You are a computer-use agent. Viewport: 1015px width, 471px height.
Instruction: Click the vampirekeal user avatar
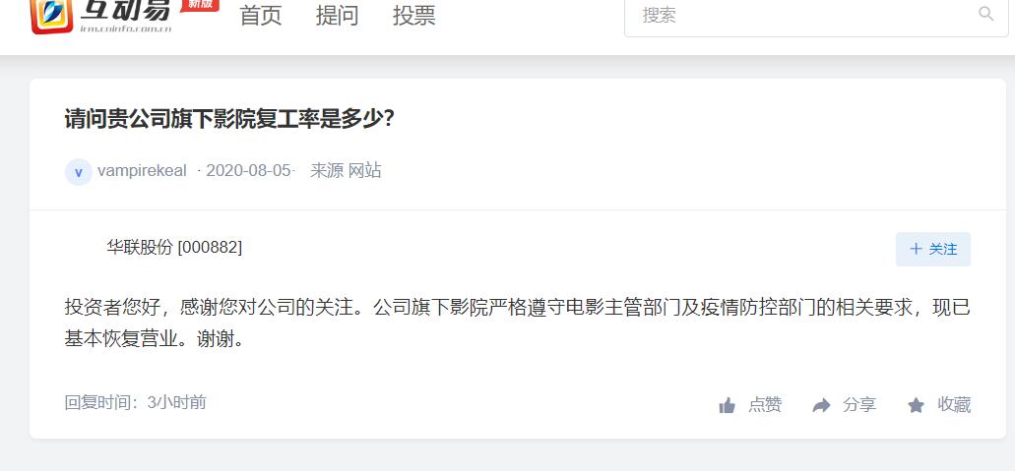[x=79, y=172]
